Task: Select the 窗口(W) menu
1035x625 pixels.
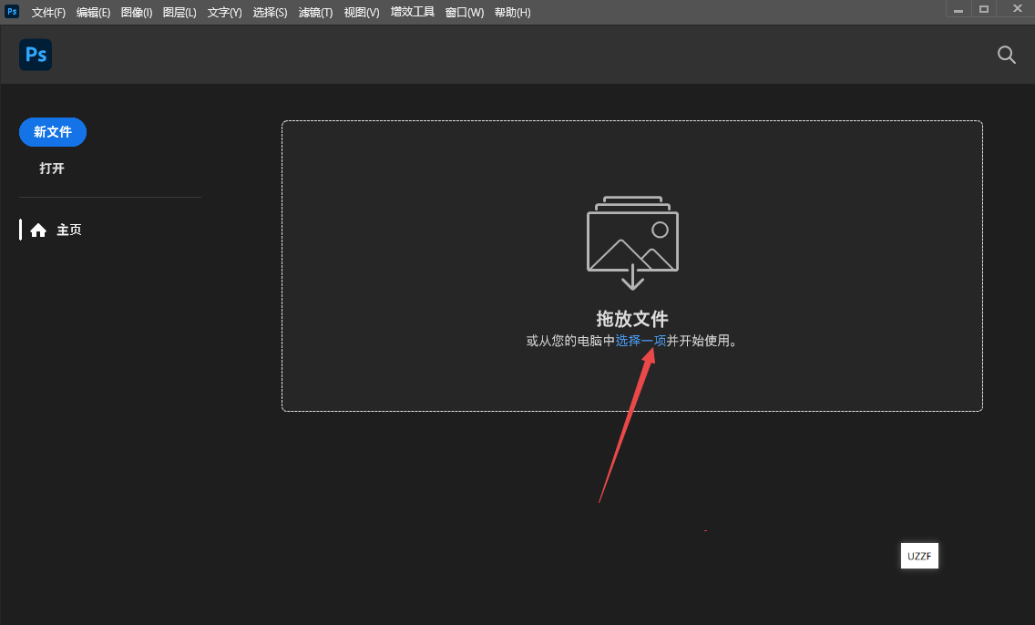Action: point(465,13)
